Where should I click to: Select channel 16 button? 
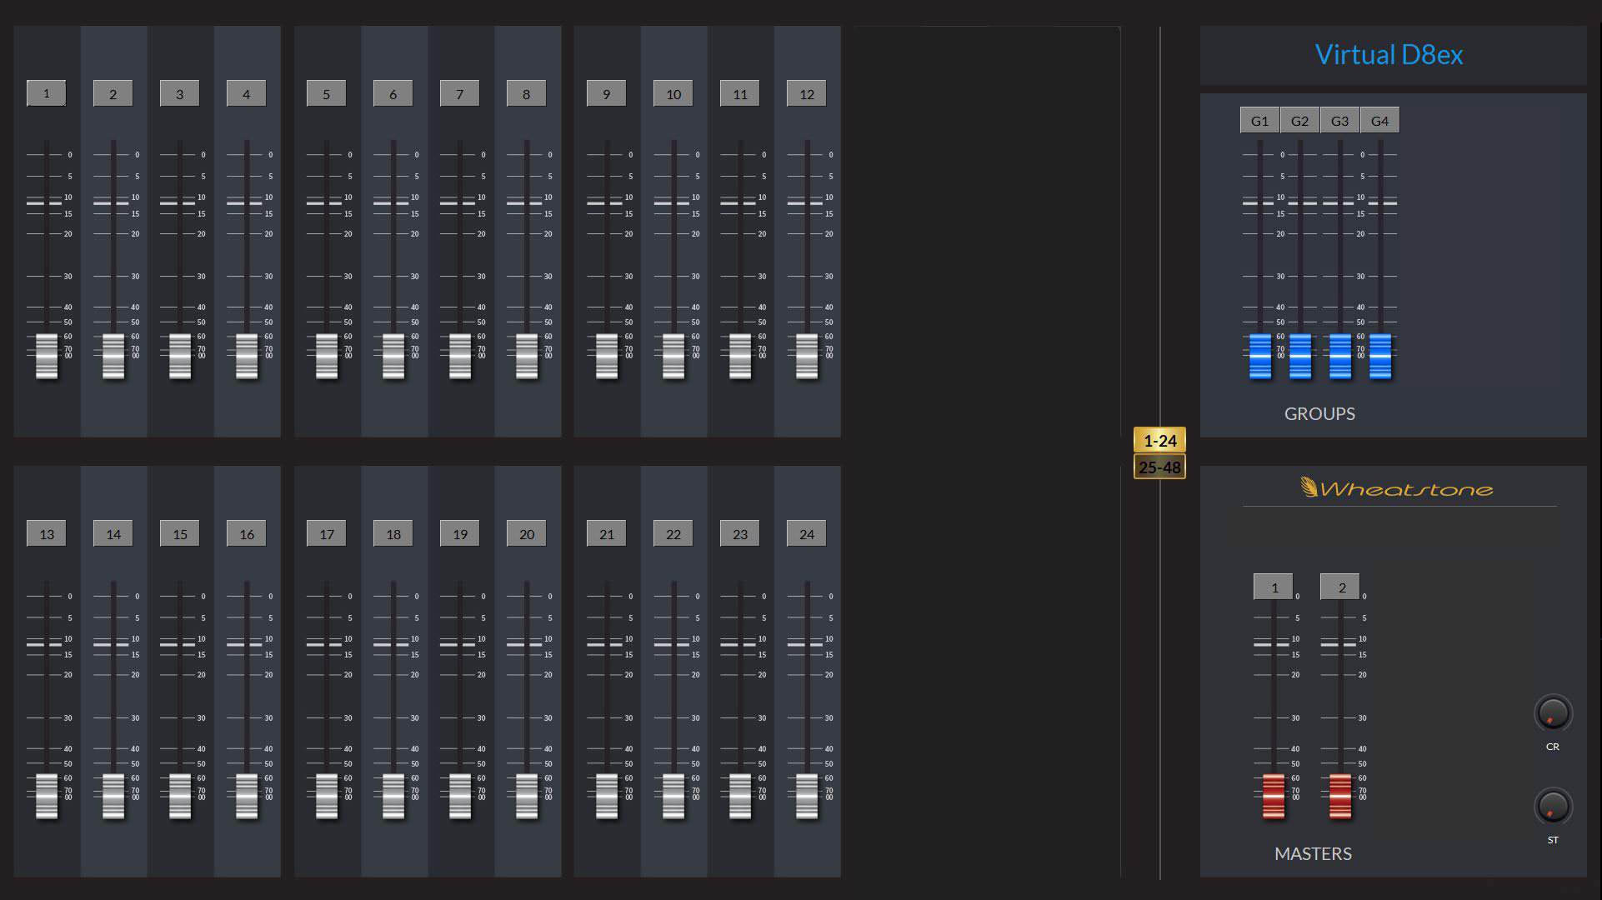coord(247,534)
